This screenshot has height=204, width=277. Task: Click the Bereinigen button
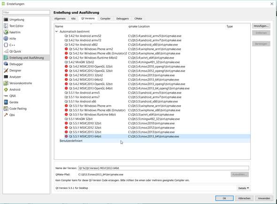coord(261,44)
